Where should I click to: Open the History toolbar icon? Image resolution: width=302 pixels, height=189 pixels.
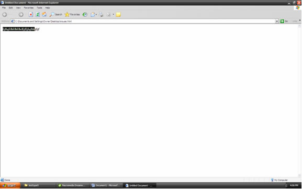point(85,15)
